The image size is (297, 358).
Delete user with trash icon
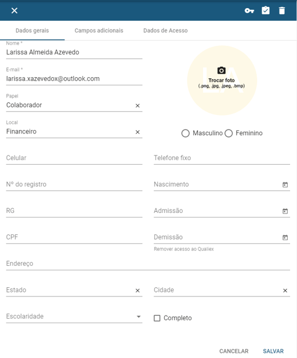(282, 10)
